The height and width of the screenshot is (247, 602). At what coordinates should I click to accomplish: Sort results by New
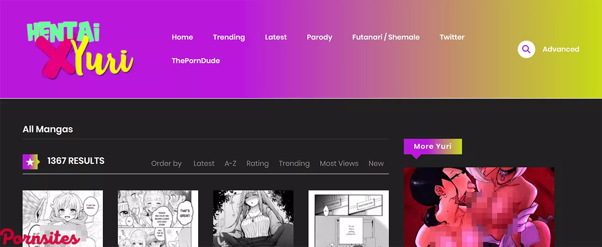point(376,163)
